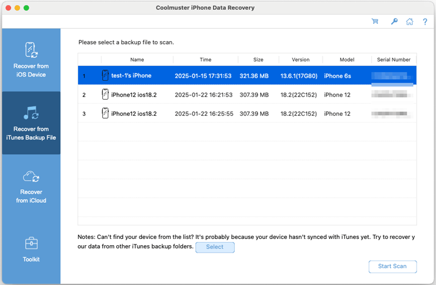The height and width of the screenshot is (285, 436).
Task: Select the iTunes backup music note icon
Action: point(31,113)
